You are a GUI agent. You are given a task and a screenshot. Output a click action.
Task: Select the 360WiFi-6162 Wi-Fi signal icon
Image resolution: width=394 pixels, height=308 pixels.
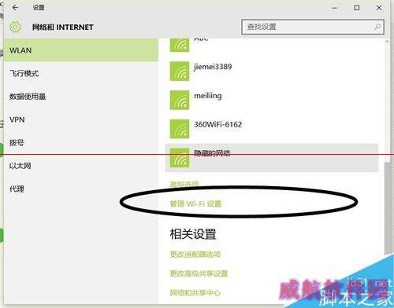coord(180,129)
